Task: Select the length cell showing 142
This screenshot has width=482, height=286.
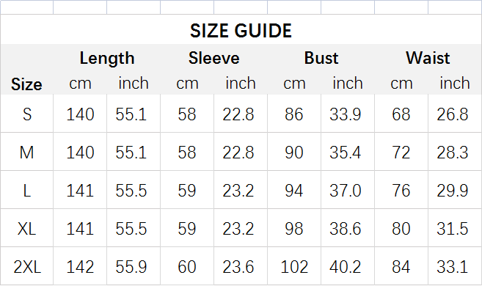Action: (x=80, y=266)
